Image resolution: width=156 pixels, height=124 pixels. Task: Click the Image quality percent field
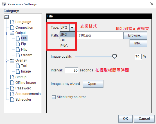coord(138,57)
